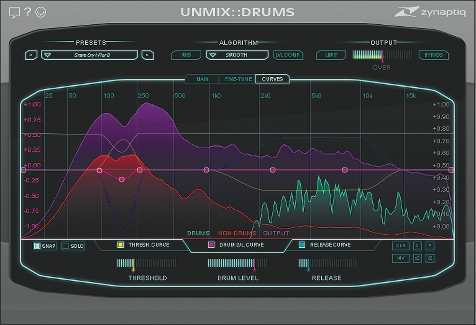This screenshot has width=476, height=325.
Task: Click the x2 curve scale button
Action: (x=417, y=258)
